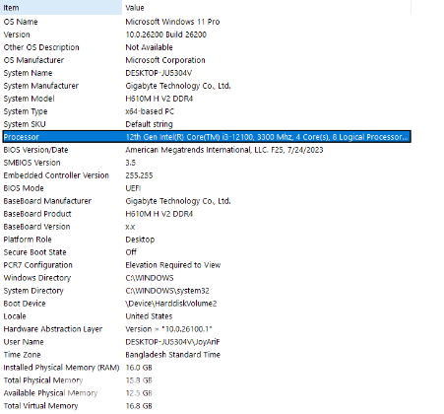Select the Boot Device row
This screenshot has height=414, width=444.
pos(206,304)
